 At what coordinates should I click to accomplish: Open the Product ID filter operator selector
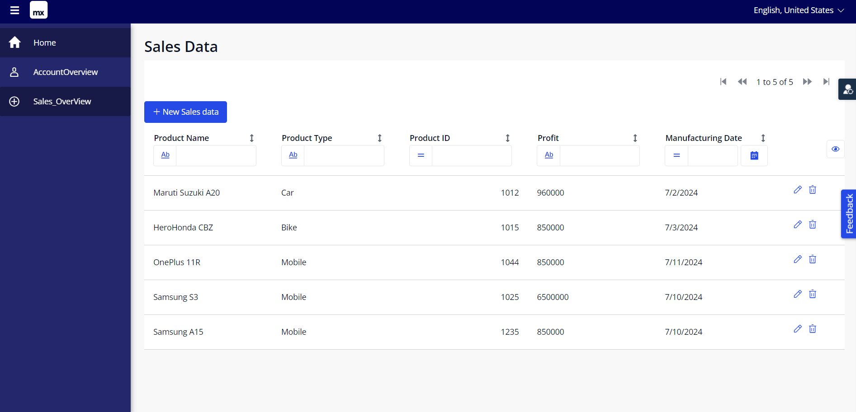coord(421,155)
